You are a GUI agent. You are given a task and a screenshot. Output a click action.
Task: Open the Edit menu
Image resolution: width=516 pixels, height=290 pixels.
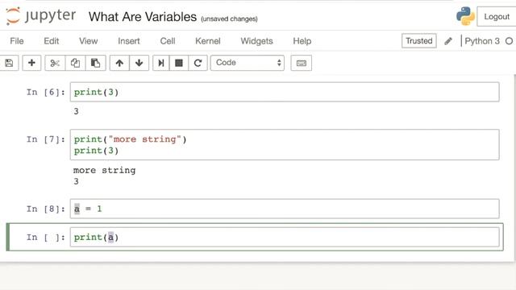click(x=52, y=41)
